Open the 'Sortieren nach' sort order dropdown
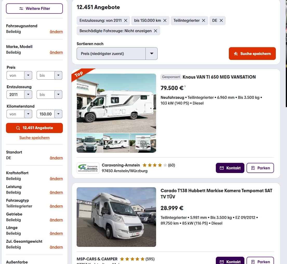The width and height of the screenshot is (287, 264). tap(152, 53)
